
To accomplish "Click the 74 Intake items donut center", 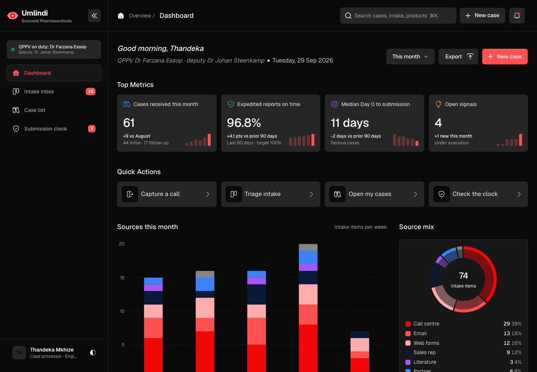I will (x=464, y=279).
